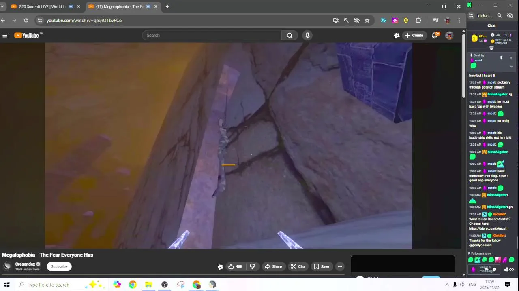The width and height of the screenshot is (519, 291).
Task: Open Windows notification center icon
Action: pyautogui.click(x=507, y=285)
